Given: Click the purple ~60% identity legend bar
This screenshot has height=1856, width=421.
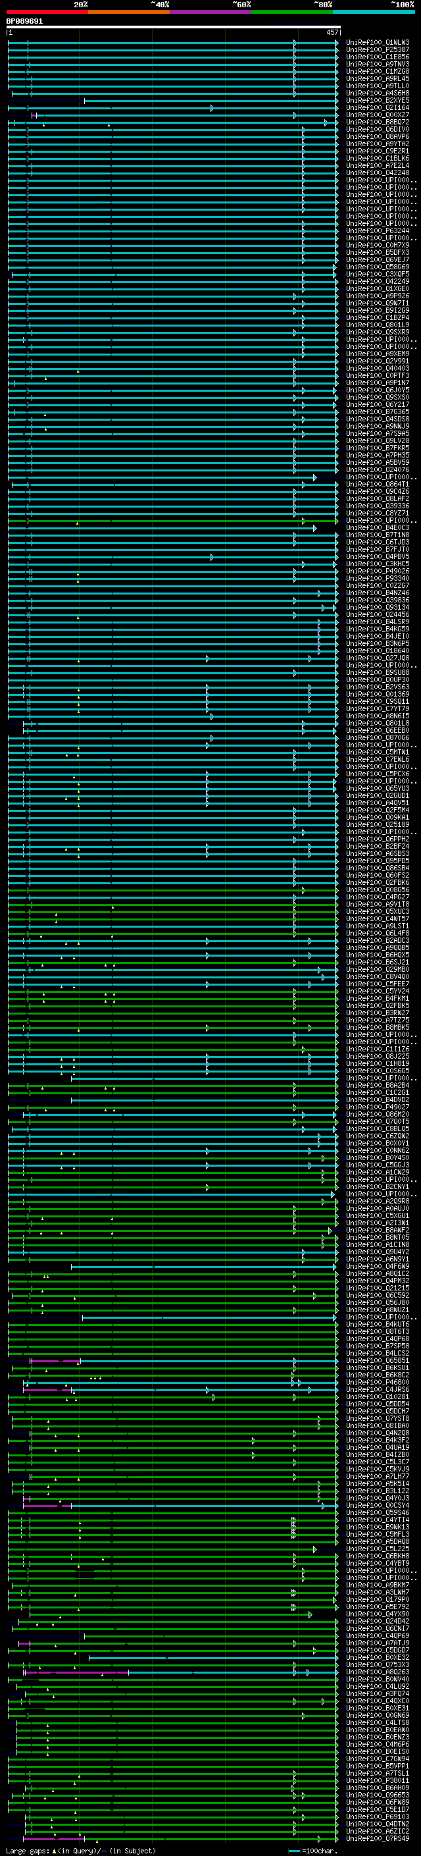Looking at the screenshot, I should click(211, 13).
